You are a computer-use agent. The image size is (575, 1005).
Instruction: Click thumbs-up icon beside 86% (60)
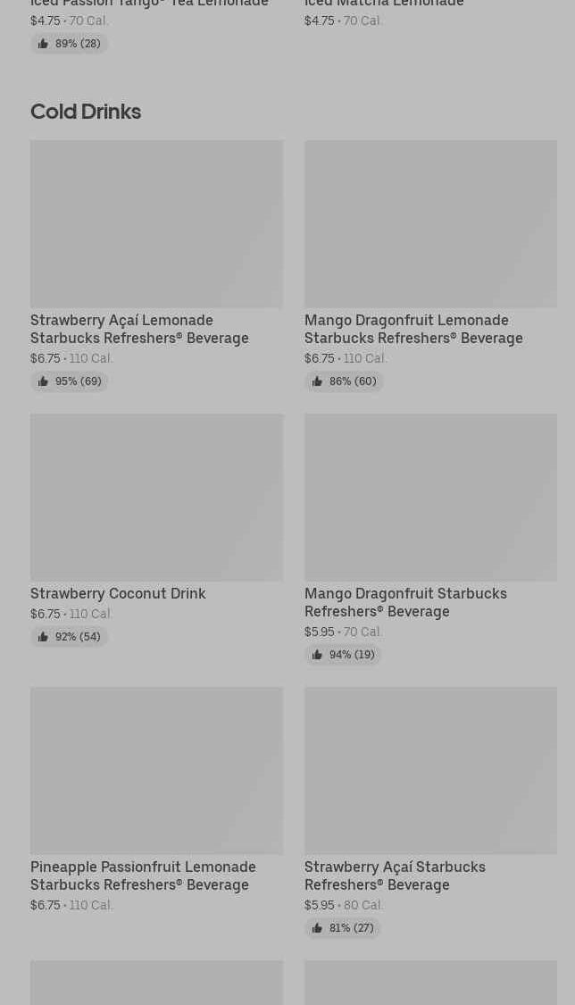pyautogui.click(x=317, y=381)
